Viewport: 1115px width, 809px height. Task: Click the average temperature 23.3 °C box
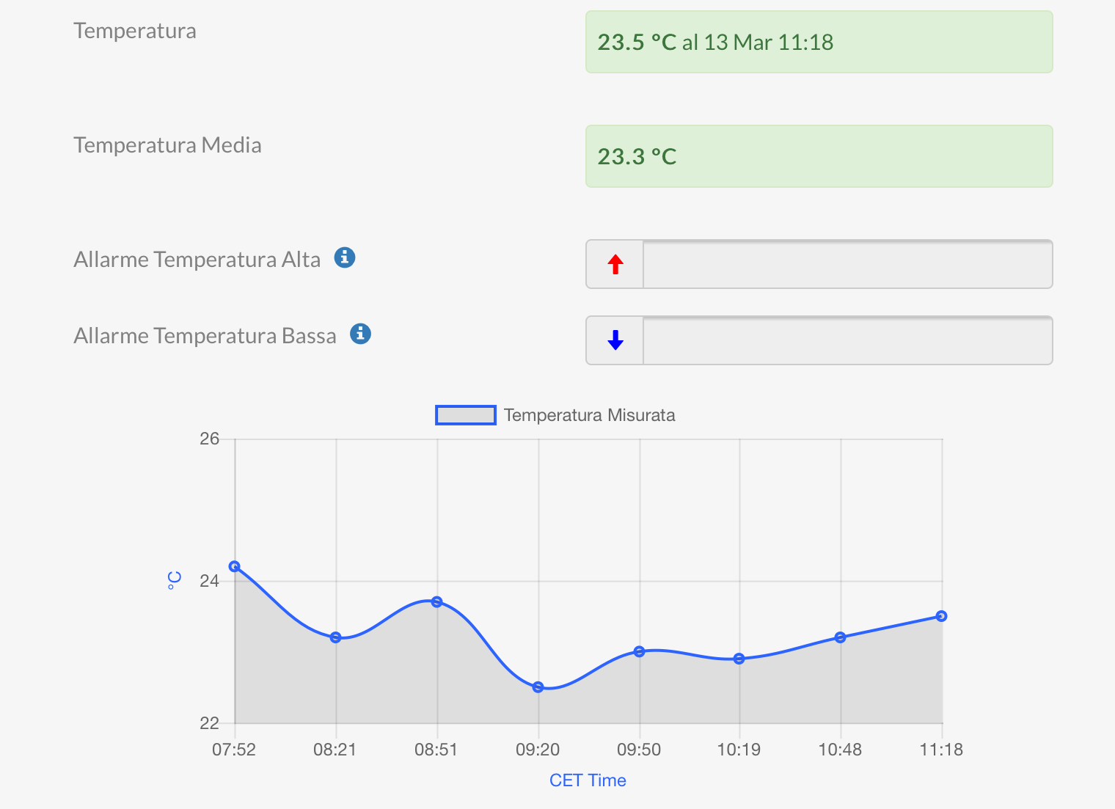(x=819, y=156)
